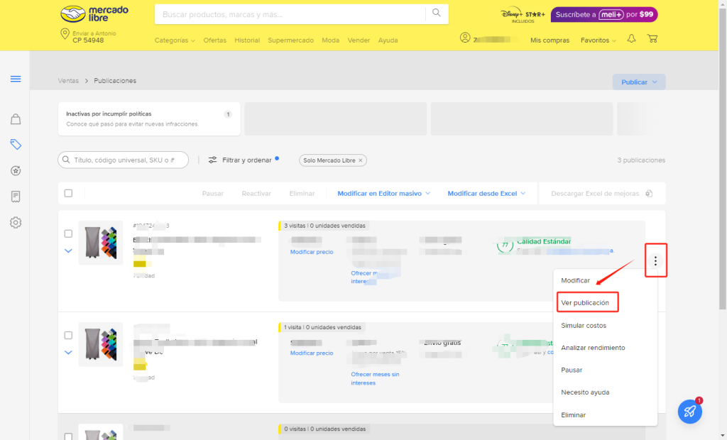Select Pausar in the context menu
The height and width of the screenshot is (440, 727).
(x=572, y=370)
